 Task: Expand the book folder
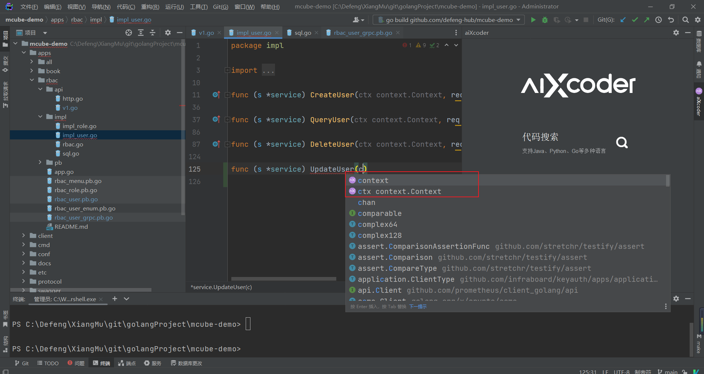(x=32, y=71)
